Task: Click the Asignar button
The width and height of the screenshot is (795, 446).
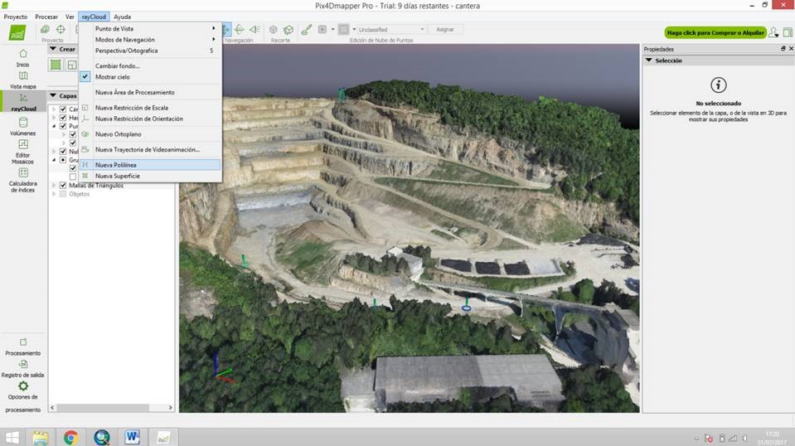Action: click(444, 29)
